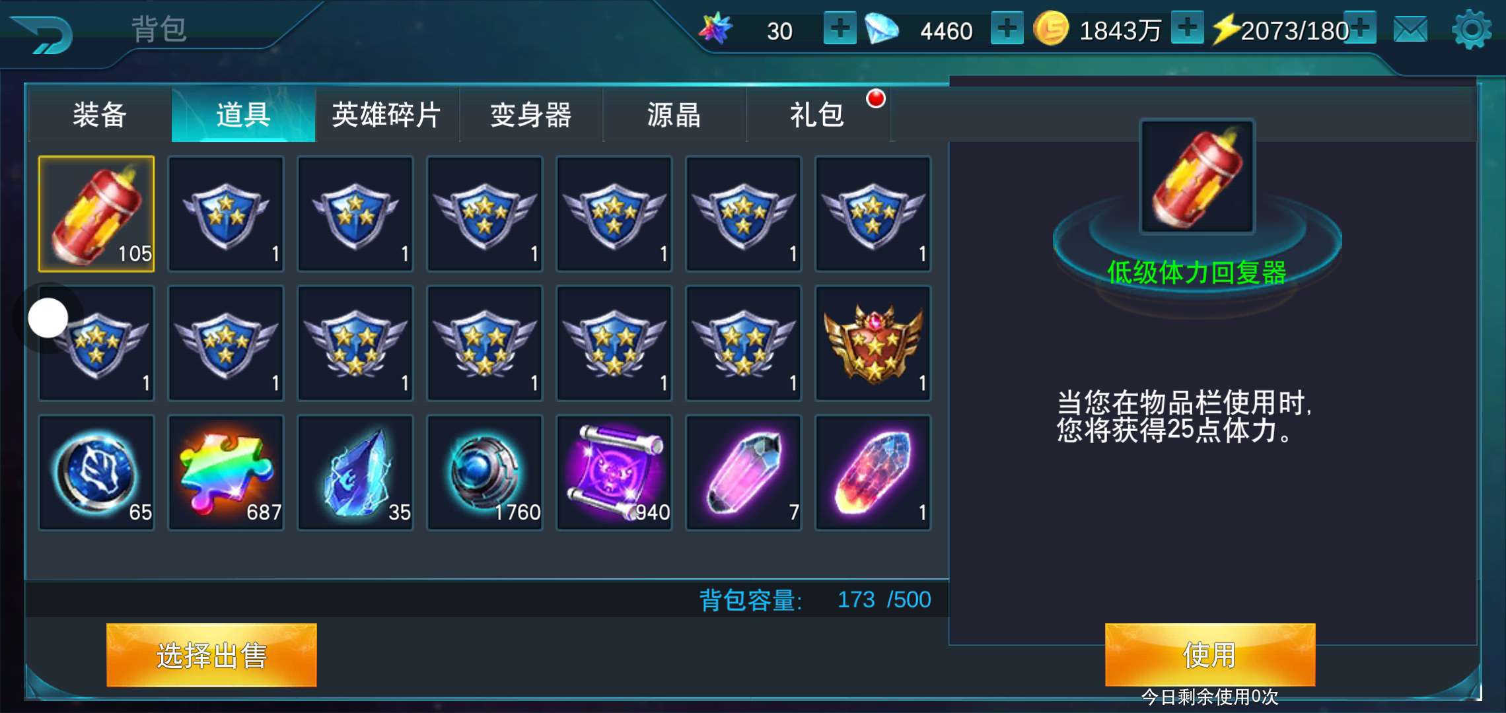
Task: Go back using the arrow button
Action: point(43,34)
